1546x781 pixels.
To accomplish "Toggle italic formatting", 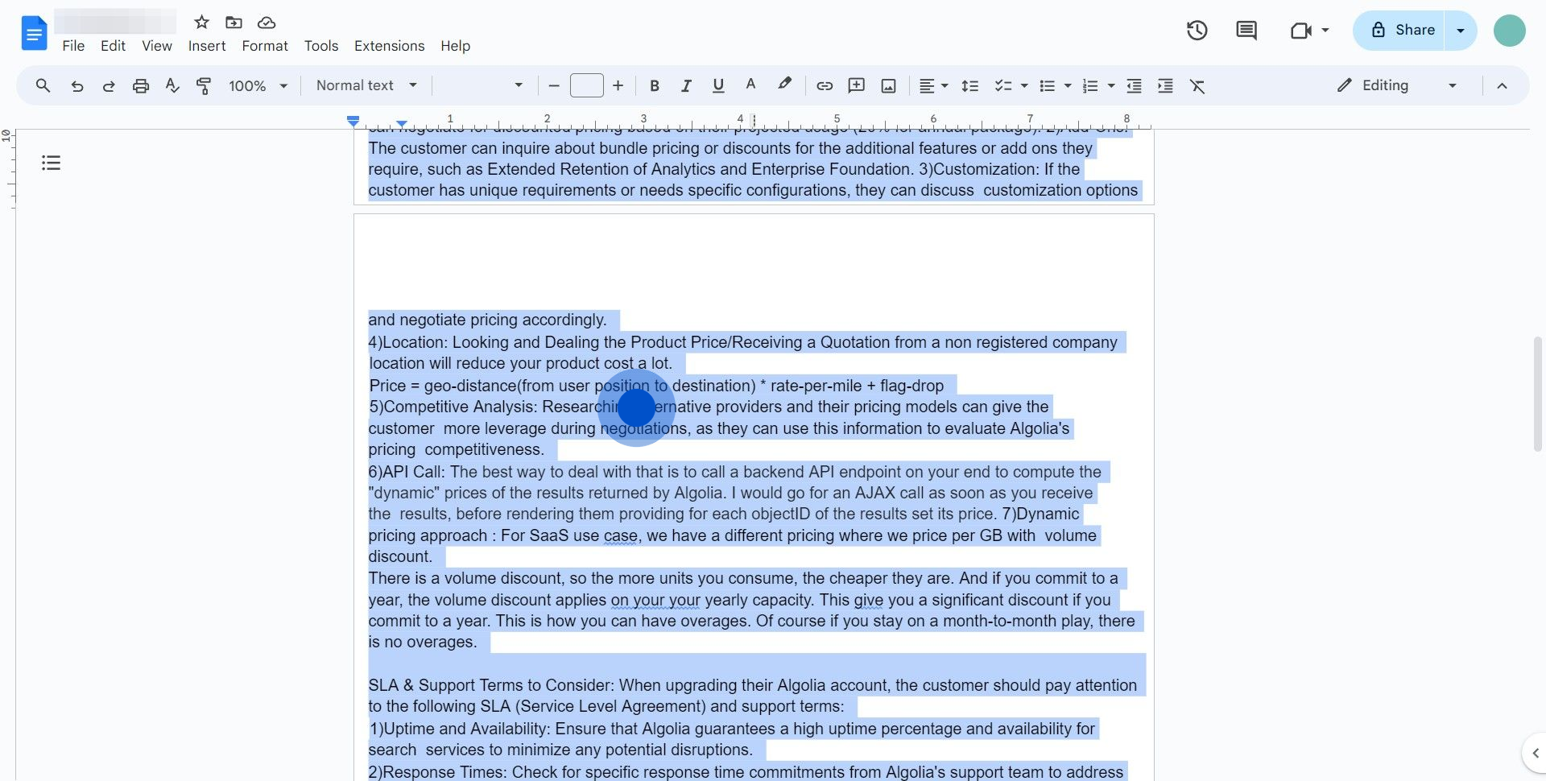I will [x=686, y=85].
